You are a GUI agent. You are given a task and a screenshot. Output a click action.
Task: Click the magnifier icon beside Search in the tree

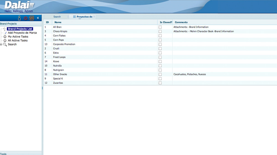point(5,44)
